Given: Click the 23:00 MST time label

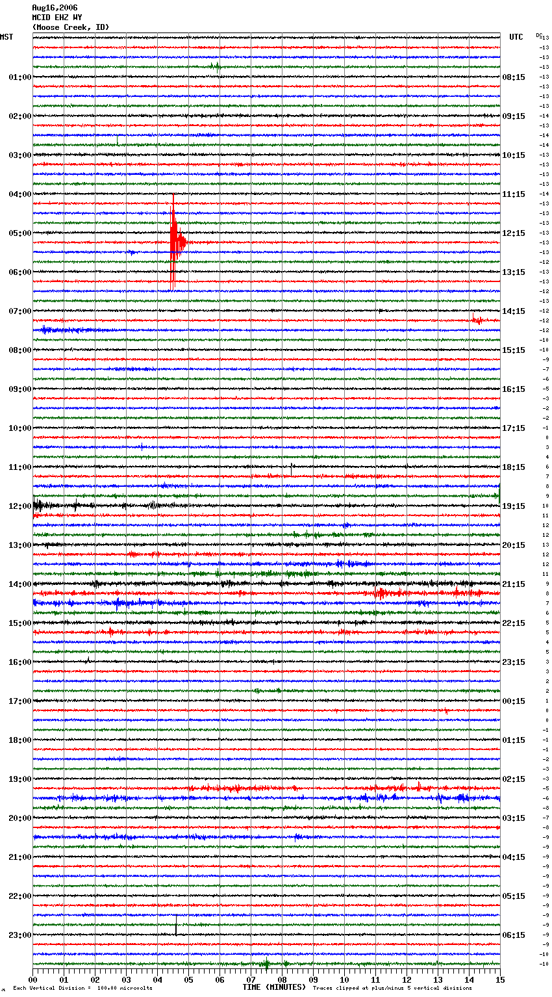Looking at the screenshot, I should pyautogui.click(x=20, y=935).
